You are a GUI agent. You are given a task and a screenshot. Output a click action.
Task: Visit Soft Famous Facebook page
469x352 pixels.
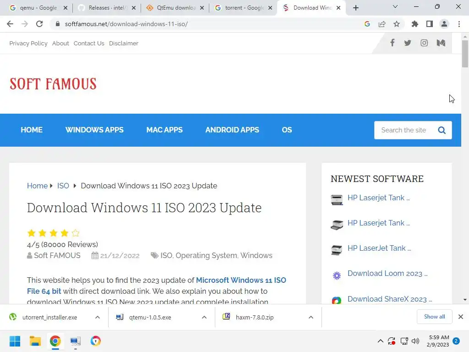pyautogui.click(x=393, y=43)
